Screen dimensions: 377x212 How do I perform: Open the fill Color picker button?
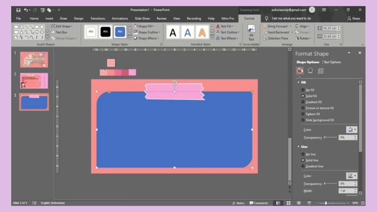[352, 130]
